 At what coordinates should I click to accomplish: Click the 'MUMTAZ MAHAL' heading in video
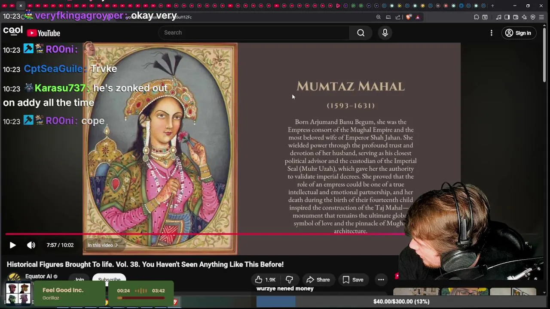(351, 86)
